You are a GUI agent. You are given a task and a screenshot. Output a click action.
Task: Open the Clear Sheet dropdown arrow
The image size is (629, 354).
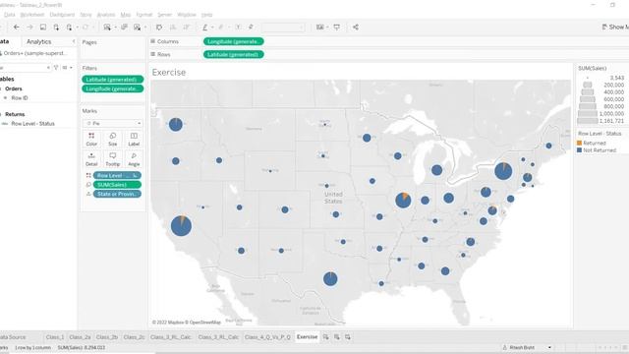145,28
